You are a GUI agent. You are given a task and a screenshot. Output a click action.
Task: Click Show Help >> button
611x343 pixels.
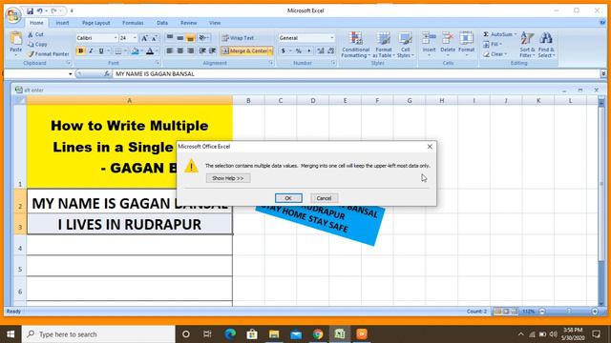228,178
